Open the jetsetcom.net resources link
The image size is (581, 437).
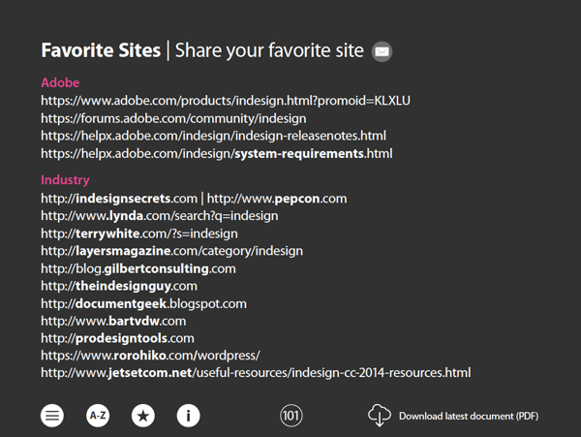point(256,372)
